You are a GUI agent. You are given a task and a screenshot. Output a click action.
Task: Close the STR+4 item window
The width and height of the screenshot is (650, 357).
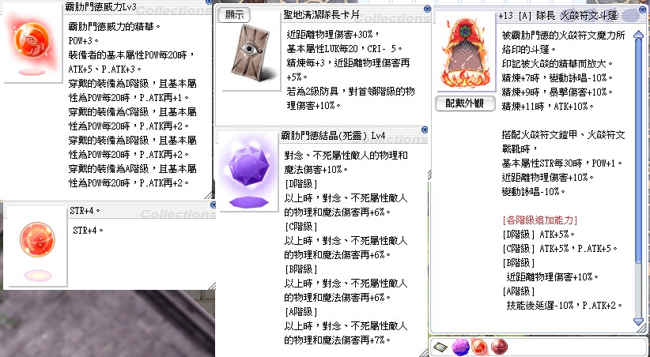(x=212, y=205)
